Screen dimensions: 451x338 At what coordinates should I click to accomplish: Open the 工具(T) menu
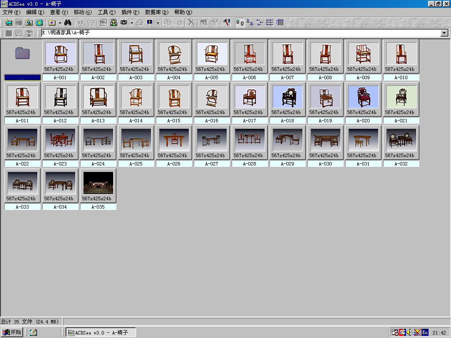[x=106, y=12]
